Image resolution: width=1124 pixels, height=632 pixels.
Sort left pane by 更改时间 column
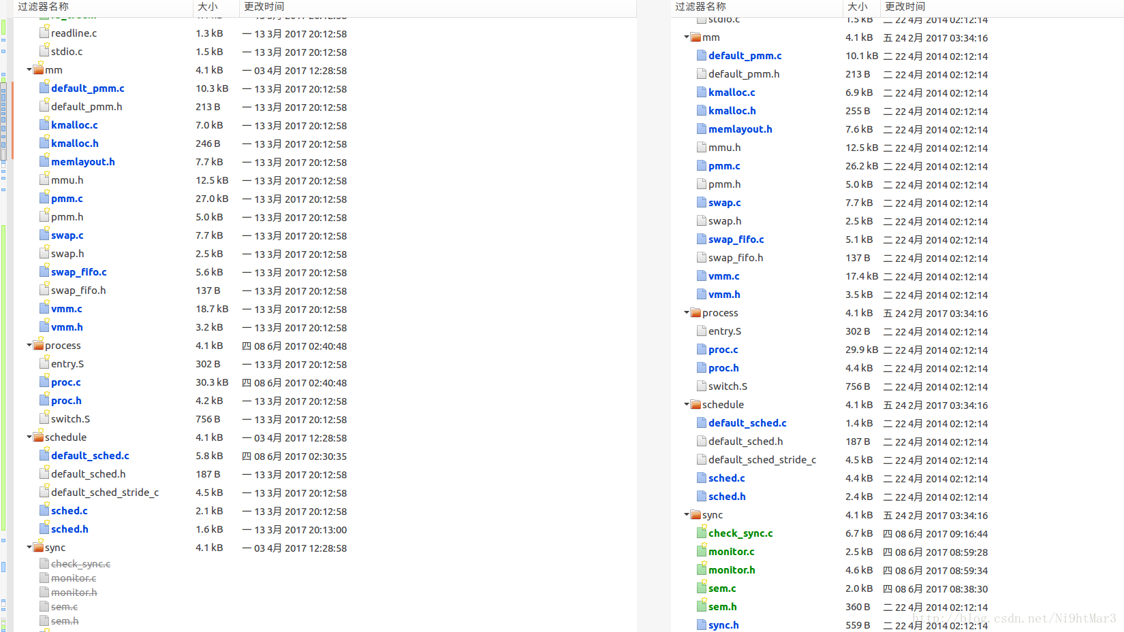[438, 7]
